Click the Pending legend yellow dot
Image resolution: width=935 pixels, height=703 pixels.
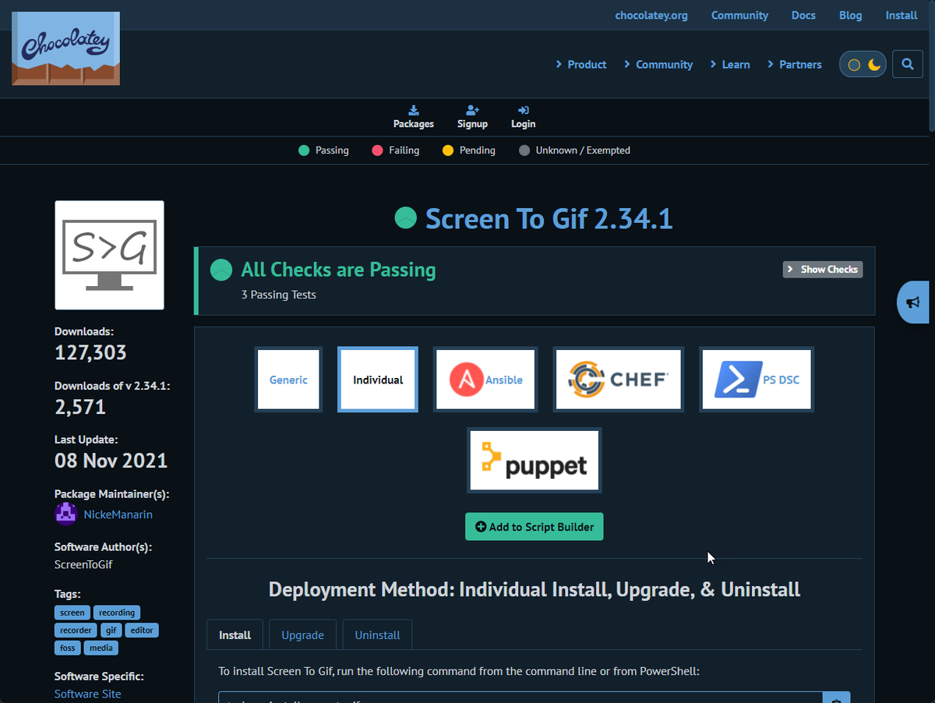tap(448, 150)
